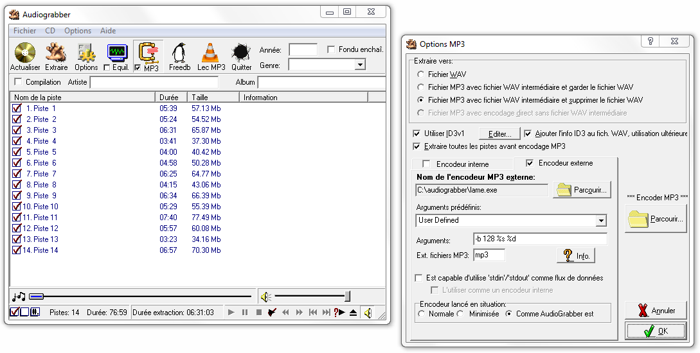Image resolution: width=700 pixels, height=353 pixels.
Task: Toggle the MP3 checkbox in toolbar
Action: pos(138,68)
